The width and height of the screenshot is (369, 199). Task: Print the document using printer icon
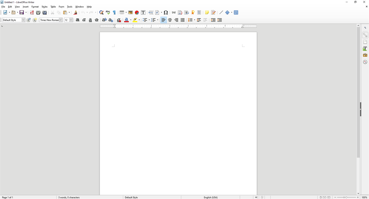pos(38,12)
